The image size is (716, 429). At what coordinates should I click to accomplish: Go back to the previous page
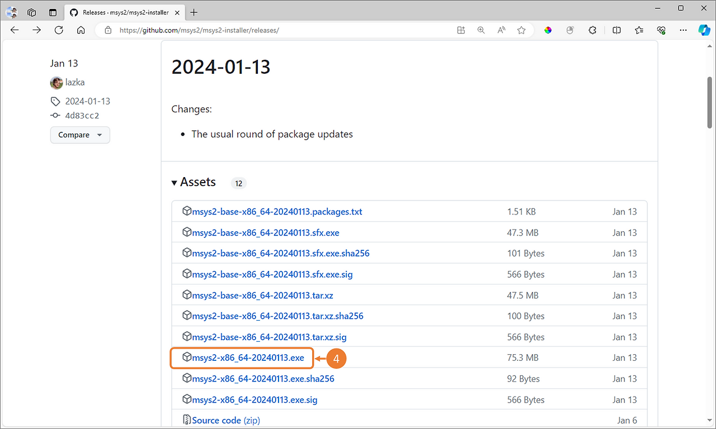15,30
